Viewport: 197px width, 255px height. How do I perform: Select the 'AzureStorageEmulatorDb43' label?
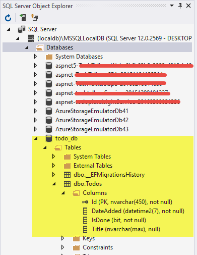(92, 129)
